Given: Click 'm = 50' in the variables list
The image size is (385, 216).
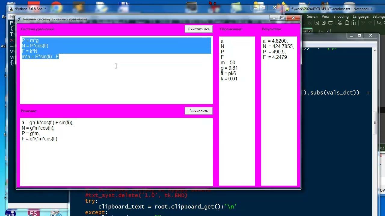Looking at the screenshot, I should pos(228,63).
